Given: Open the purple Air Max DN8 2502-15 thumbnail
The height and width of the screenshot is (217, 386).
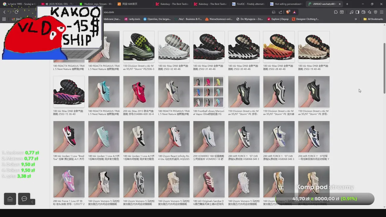Looking at the screenshot, I should [x=69, y=92].
